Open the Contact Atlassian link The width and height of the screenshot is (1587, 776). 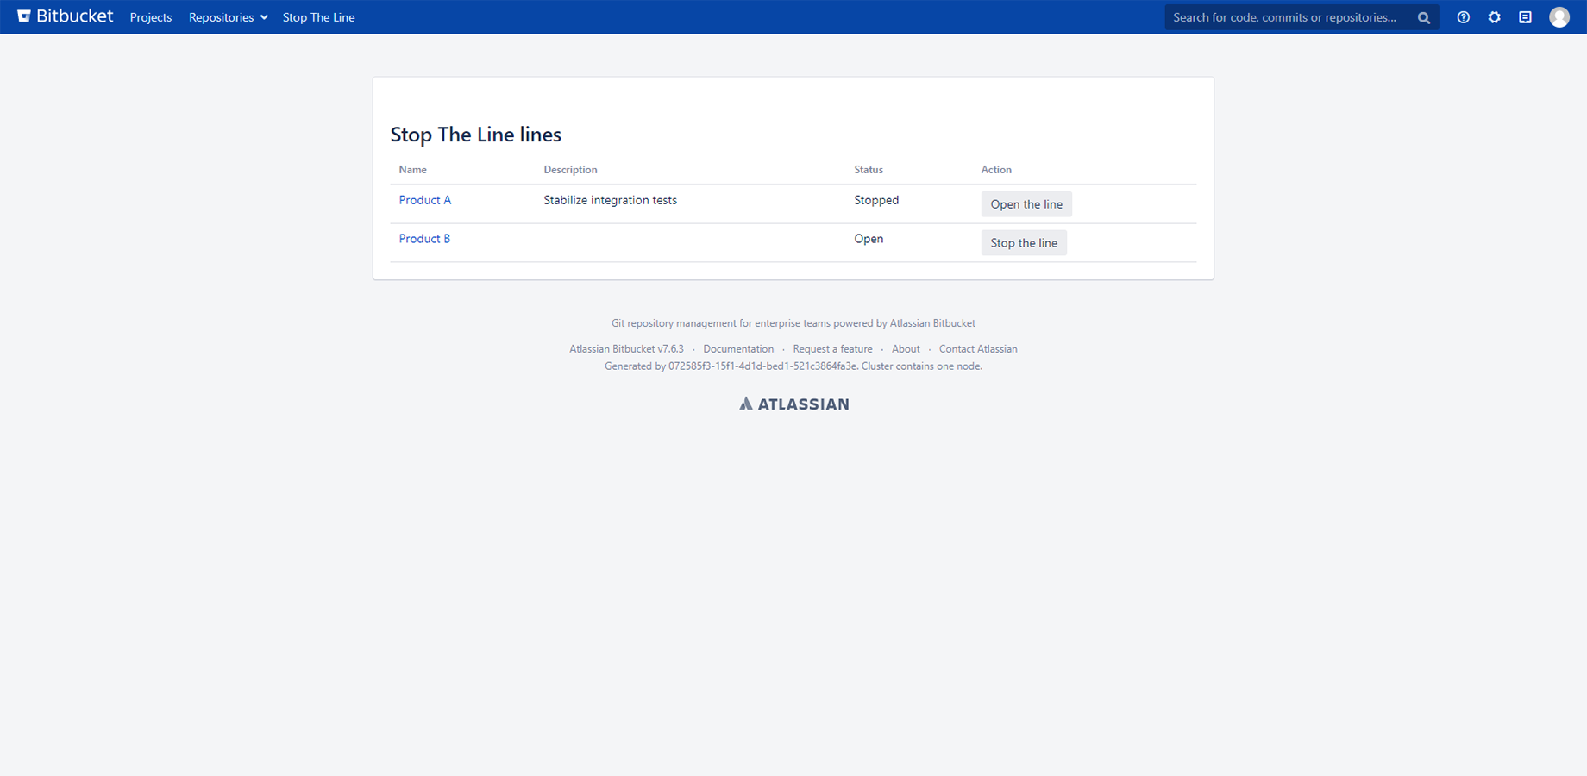(978, 349)
